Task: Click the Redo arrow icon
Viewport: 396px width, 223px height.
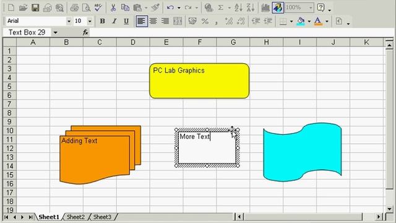Action: point(188,8)
